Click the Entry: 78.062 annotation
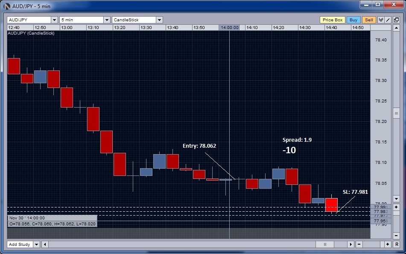The height and width of the screenshot is (254, 406). pyautogui.click(x=199, y=146)
